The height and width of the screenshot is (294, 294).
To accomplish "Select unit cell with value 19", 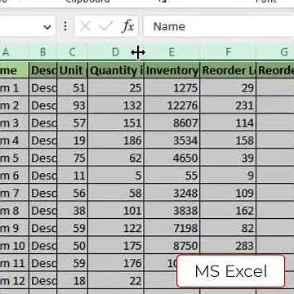I will [72, 140].
